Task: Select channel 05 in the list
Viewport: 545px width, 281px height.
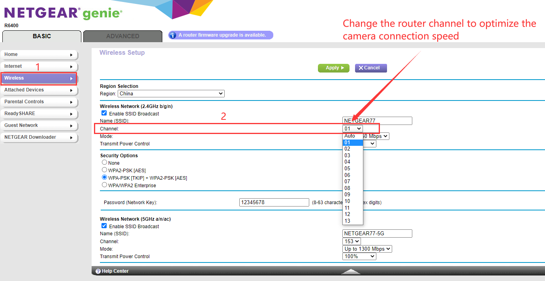Action: point(353,169)
